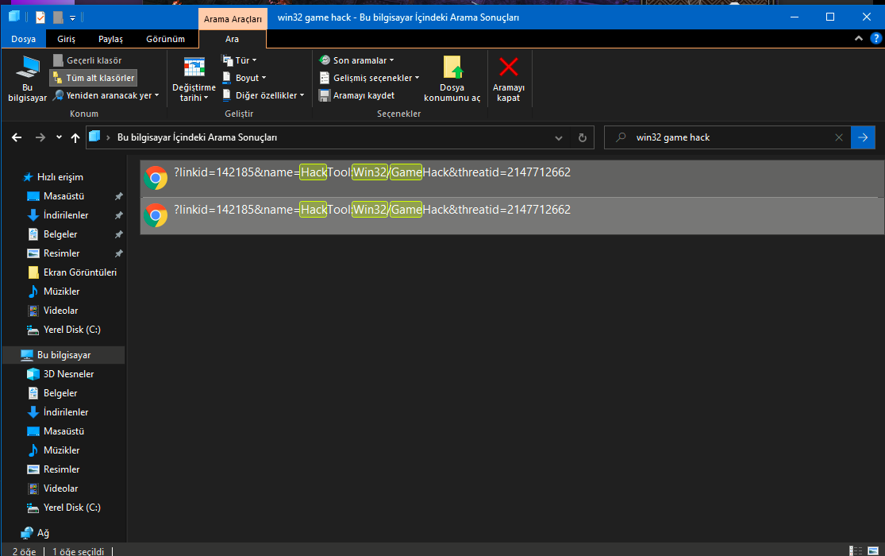The width and height of the screenshot is (885, 556).
Task: Switch to details view in status bar
Action: [856, 551]
